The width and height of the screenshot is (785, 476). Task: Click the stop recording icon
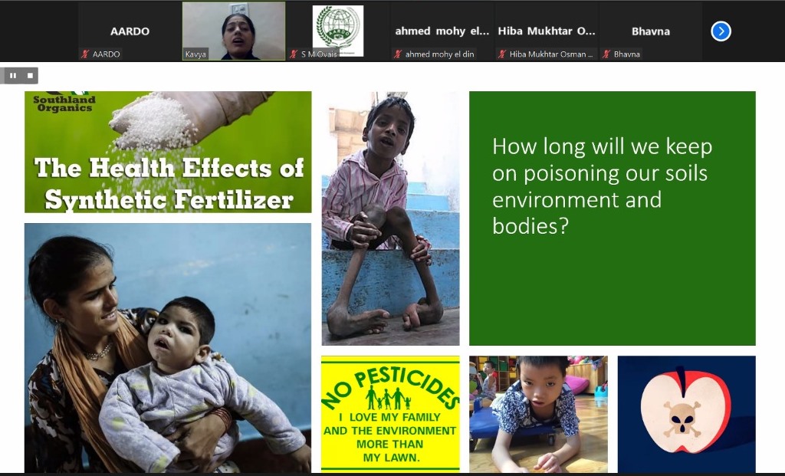tap(30, 76)
